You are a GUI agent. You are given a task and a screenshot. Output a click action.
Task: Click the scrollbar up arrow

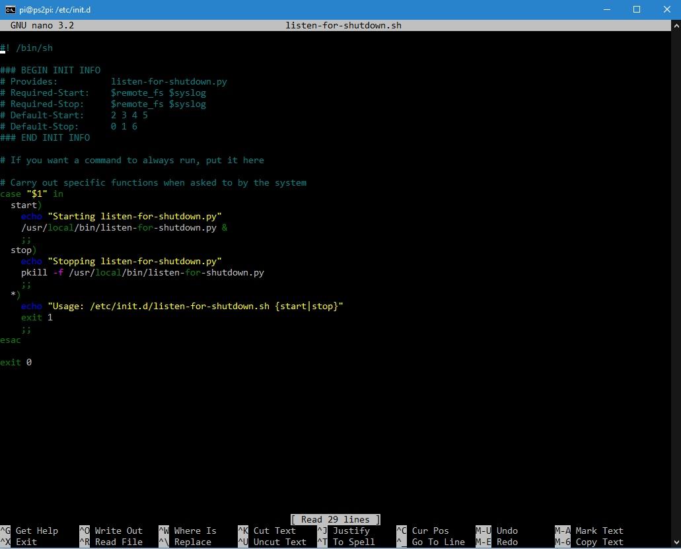pyautogui.click(x=676, y=26)
